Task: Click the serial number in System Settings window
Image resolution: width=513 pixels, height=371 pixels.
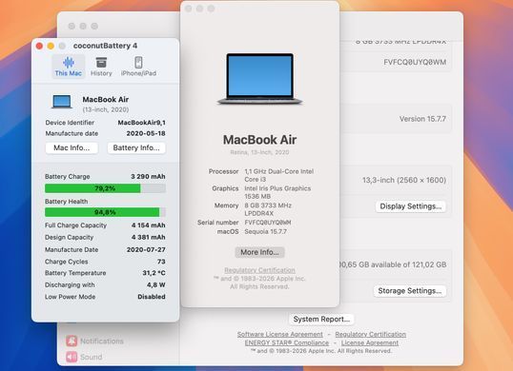Action: [415, 63]
